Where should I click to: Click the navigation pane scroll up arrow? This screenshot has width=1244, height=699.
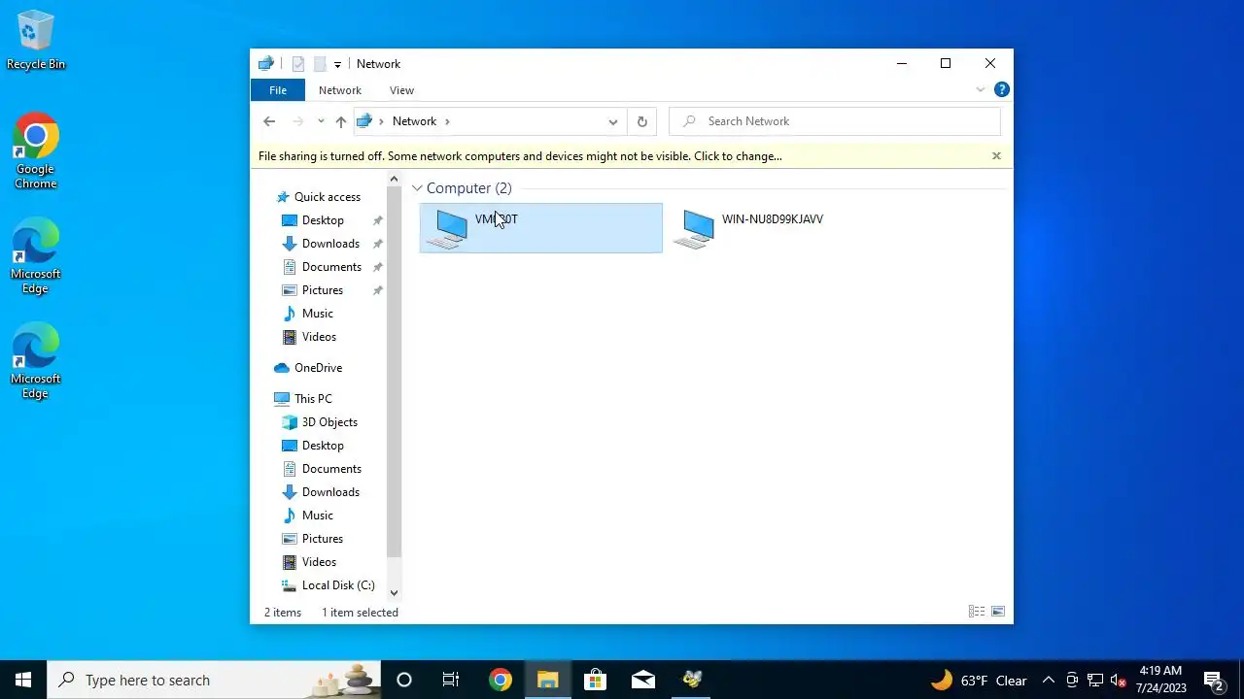pos(394,179)
